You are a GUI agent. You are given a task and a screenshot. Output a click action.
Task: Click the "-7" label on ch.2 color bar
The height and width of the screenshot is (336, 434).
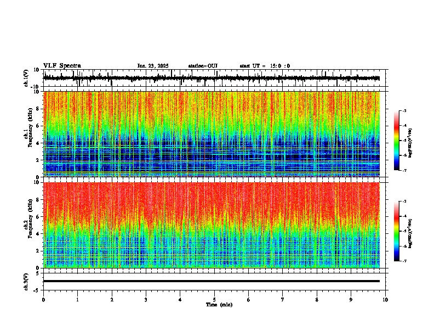(x=404, y=261)
